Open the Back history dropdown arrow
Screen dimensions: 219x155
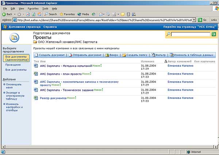[15, 14]
